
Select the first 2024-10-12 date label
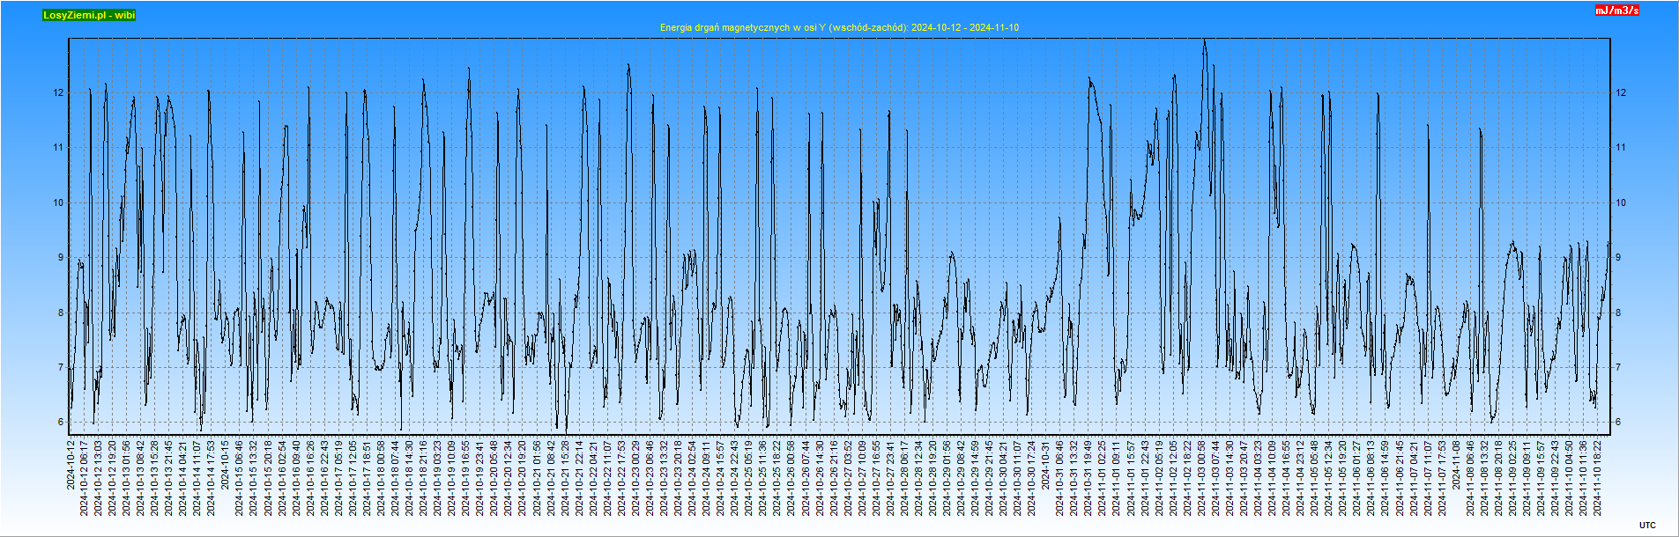tap(71, 465)
